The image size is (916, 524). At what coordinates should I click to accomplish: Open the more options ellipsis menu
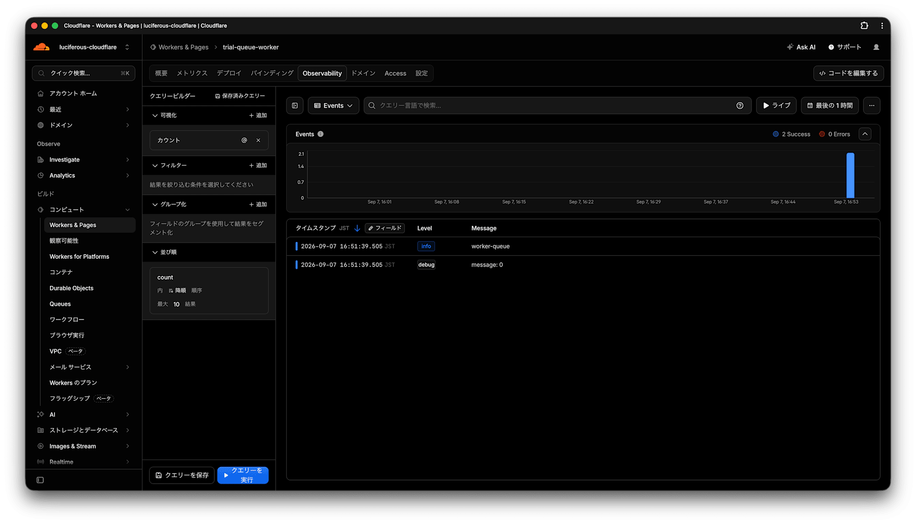872,105
